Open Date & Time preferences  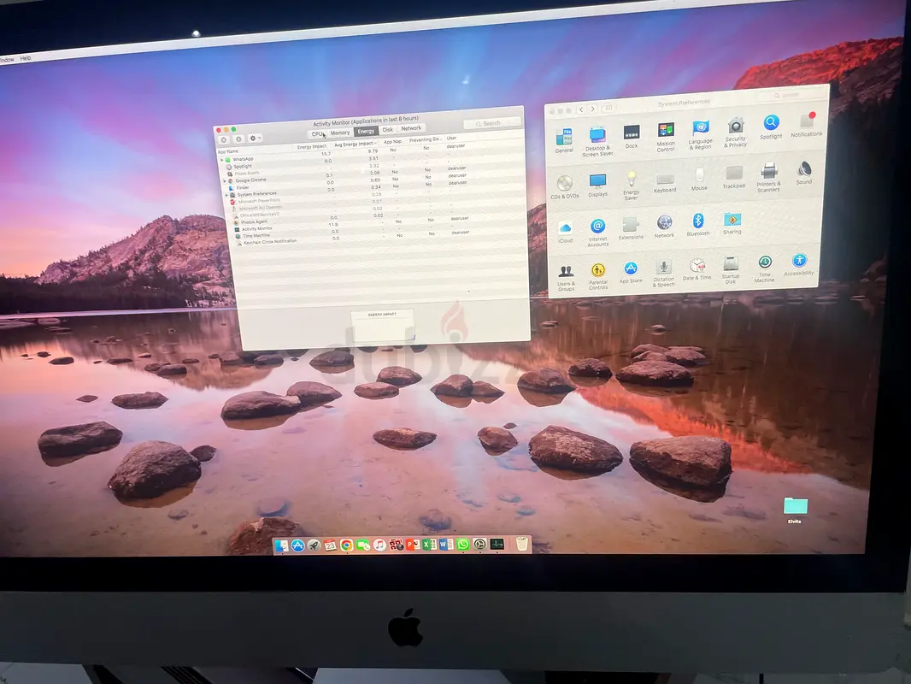point(696,269)
